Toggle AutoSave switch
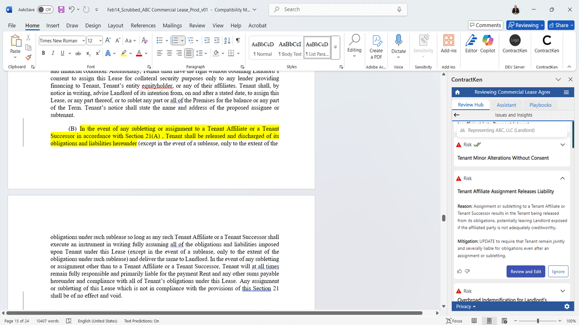Screen dimensions: 579x325 pos(45,9)
